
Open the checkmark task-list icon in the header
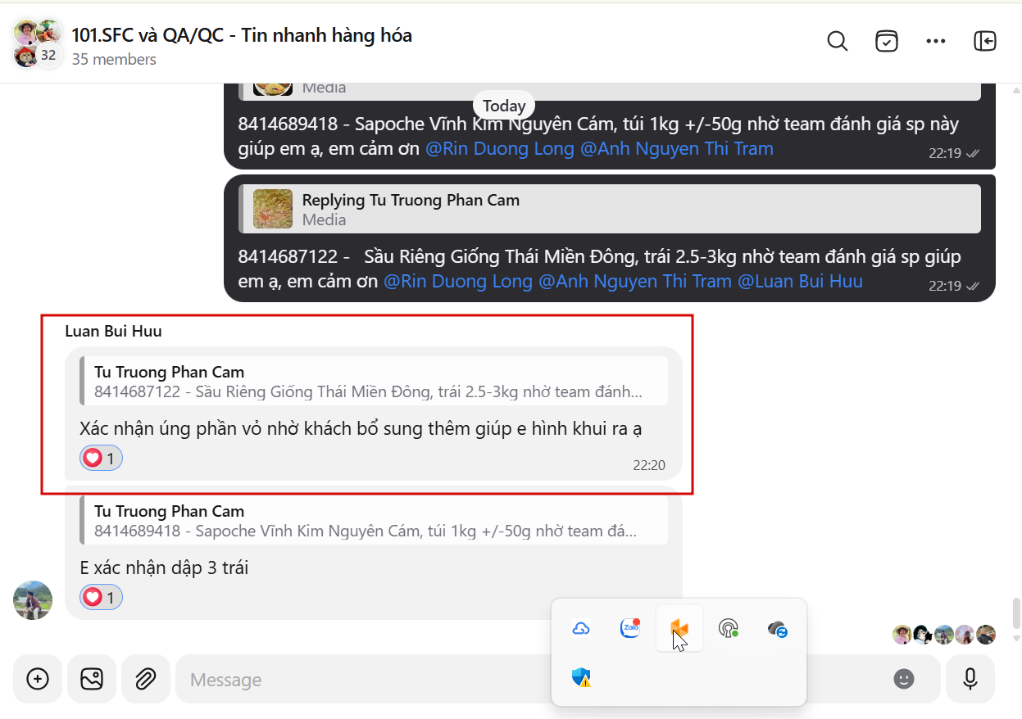887,41
